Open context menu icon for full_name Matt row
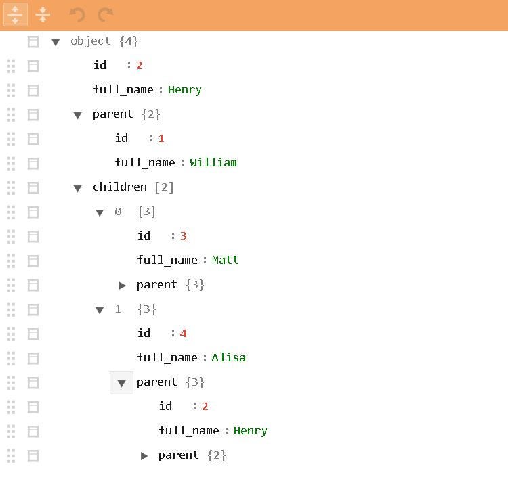 (x=33, y=261)
